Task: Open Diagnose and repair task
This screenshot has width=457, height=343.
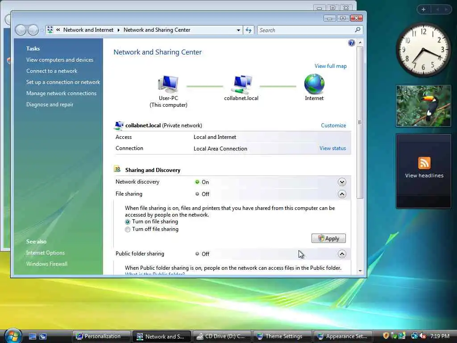Action: click(x=50, y=105)
